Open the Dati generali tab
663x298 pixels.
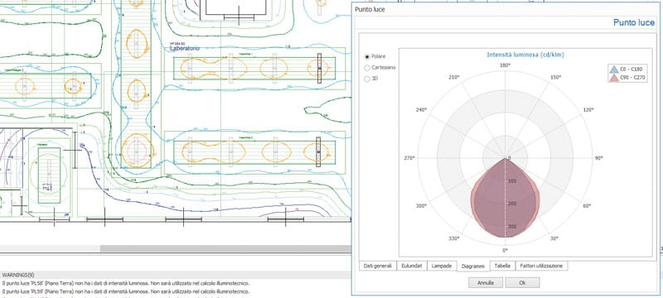point(378,266)
